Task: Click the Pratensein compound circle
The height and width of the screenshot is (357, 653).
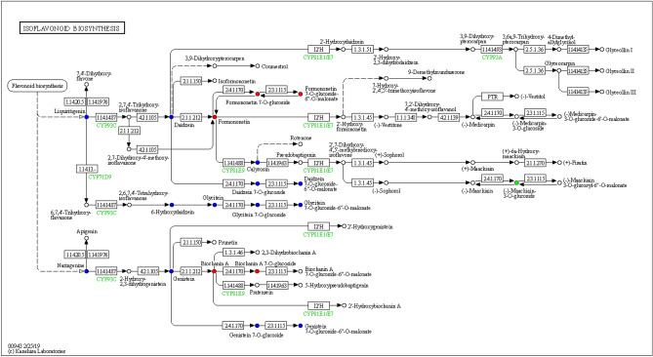Action: [x=258, y=285]
